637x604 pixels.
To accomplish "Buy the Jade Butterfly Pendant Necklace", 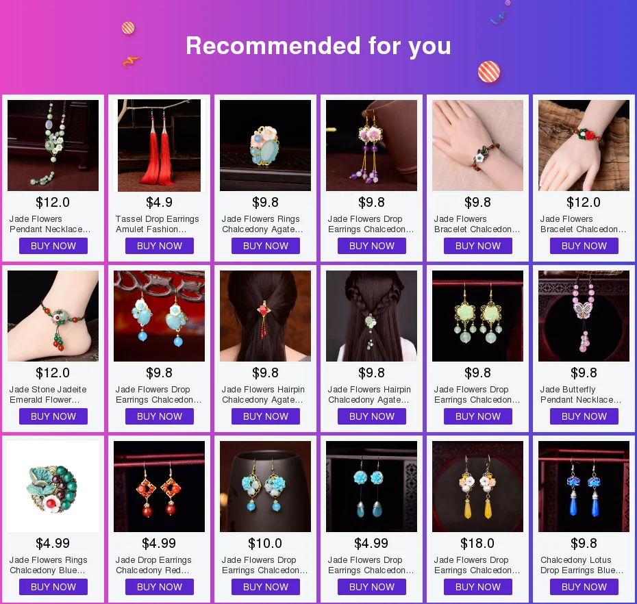I will click(x=584, y=417).
